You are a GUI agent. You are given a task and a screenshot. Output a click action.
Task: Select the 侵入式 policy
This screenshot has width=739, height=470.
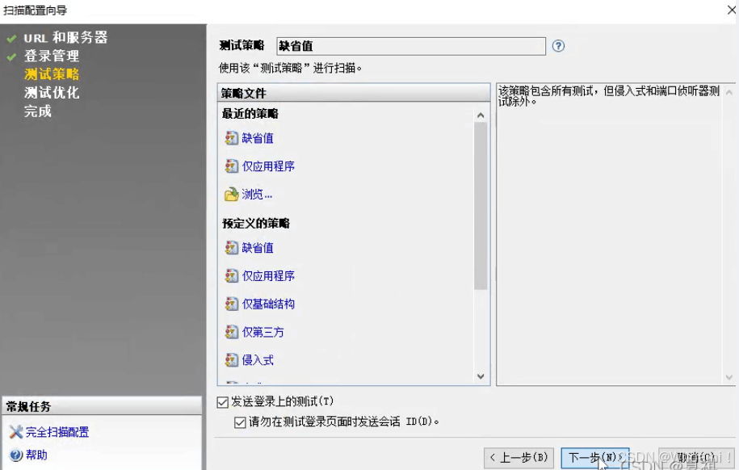point(258,360)
